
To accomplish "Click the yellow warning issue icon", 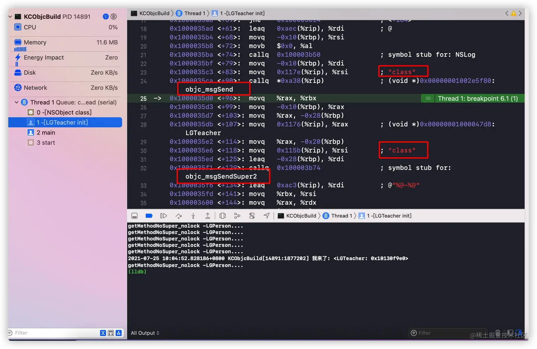I will pos(513,13).
